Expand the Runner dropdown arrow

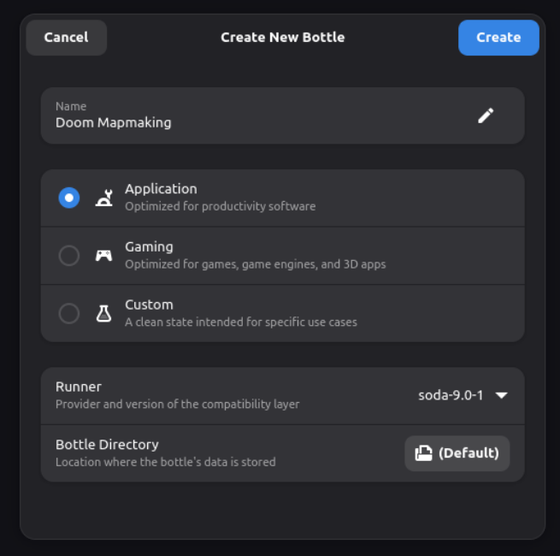coord(502,395)
